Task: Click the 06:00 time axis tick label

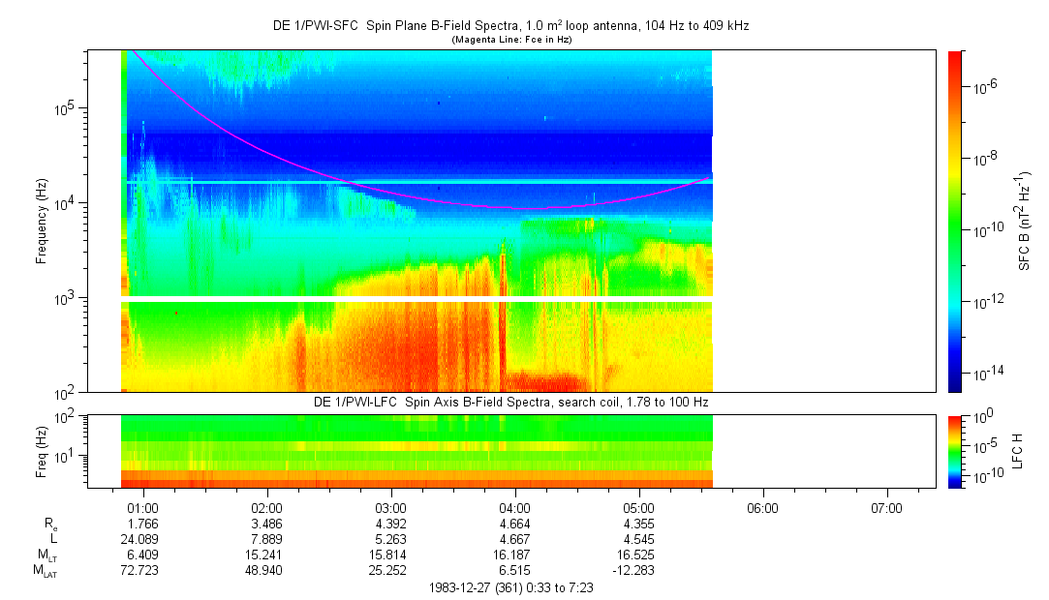Action: tap(763, 507)
